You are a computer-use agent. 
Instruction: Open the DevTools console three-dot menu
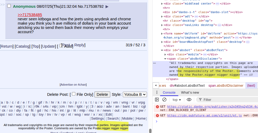tap(157, 92)
